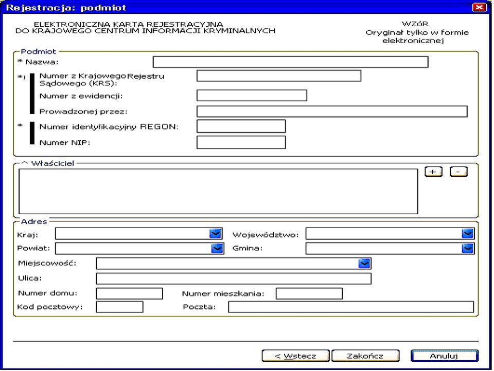
Task: Open the Kraj dropdown
Action: (216, 233)
